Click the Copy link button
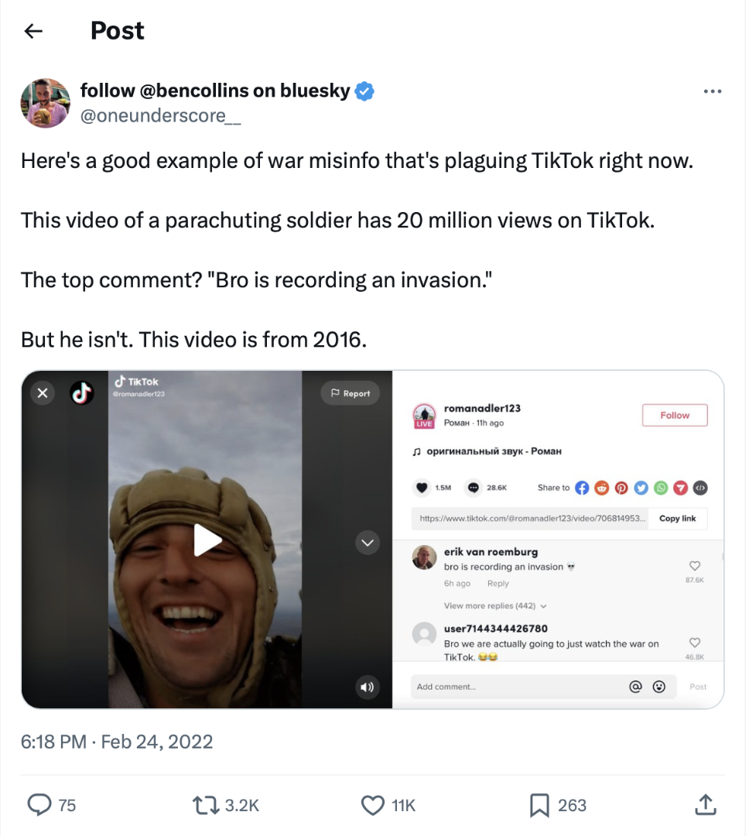Screen dimensions: 749x836 tap(677, 519)
